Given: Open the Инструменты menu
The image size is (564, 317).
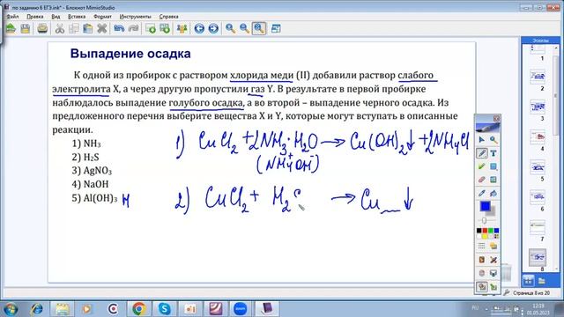Looking at the screenshot, I should [x=135, y=17].
